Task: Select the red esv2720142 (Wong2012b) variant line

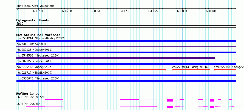Action: 91,70
